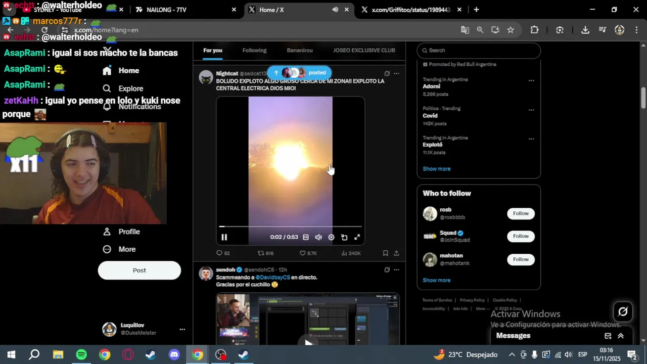
Task: Bookmark the Nightcat post
Action: pyautogui.click(x=385, y=253)
